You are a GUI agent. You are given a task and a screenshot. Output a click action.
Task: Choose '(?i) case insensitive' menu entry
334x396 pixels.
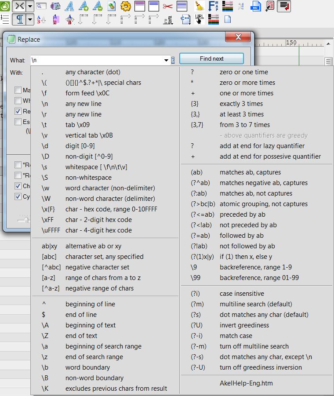point(257,294)
